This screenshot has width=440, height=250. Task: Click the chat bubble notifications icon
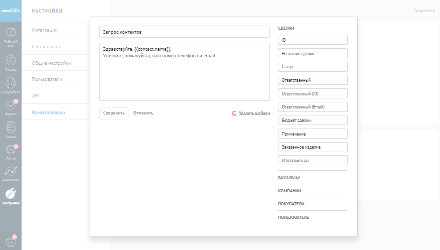(11, 241)
